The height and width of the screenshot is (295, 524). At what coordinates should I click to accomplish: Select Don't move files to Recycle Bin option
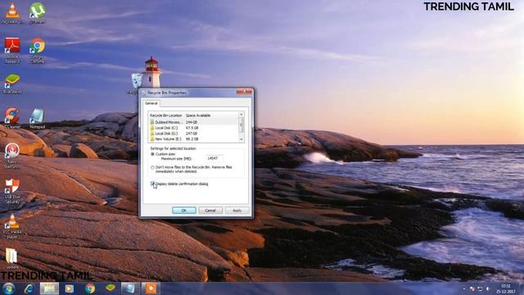click(152, 167)
